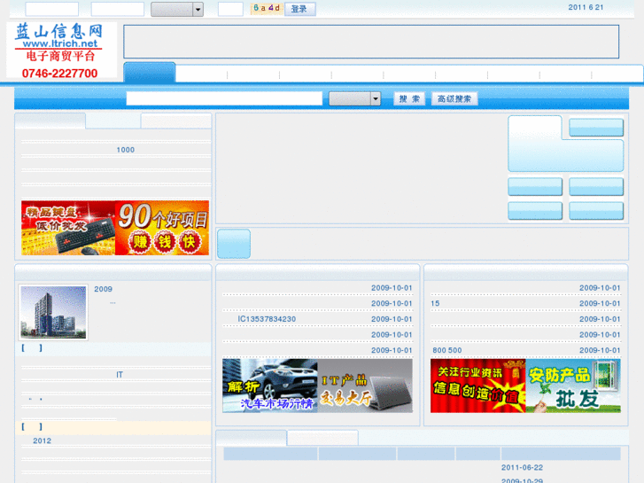The image size is (644, 483).
Task: Click the IC13537834230 listing link
Action: tap(267, 319)
